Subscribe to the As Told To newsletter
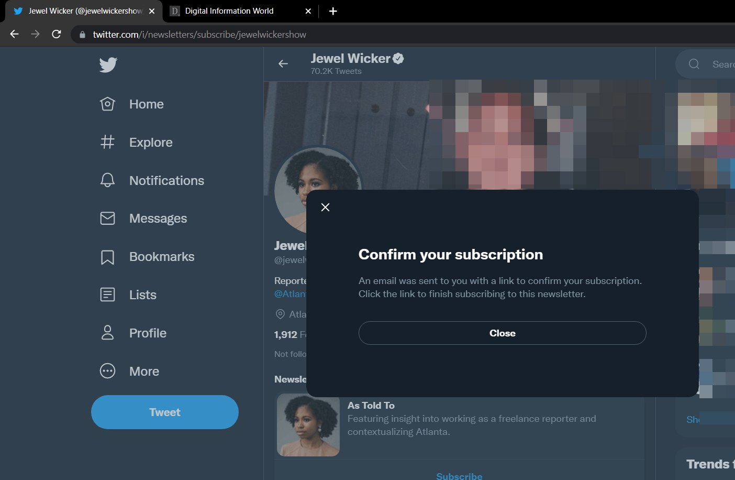This screenshot has width=735, height=480. tap(459, 475)
